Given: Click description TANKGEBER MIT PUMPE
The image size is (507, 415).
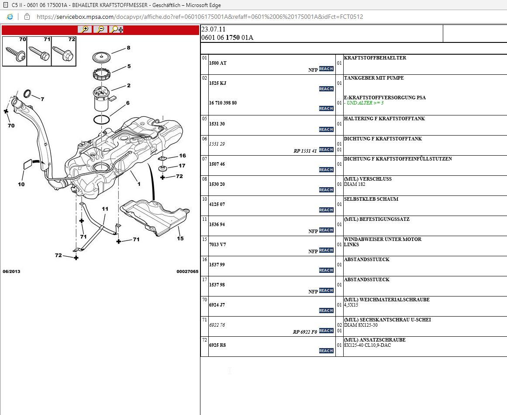Looking at the screenshot, I should [x=374, y=78].
